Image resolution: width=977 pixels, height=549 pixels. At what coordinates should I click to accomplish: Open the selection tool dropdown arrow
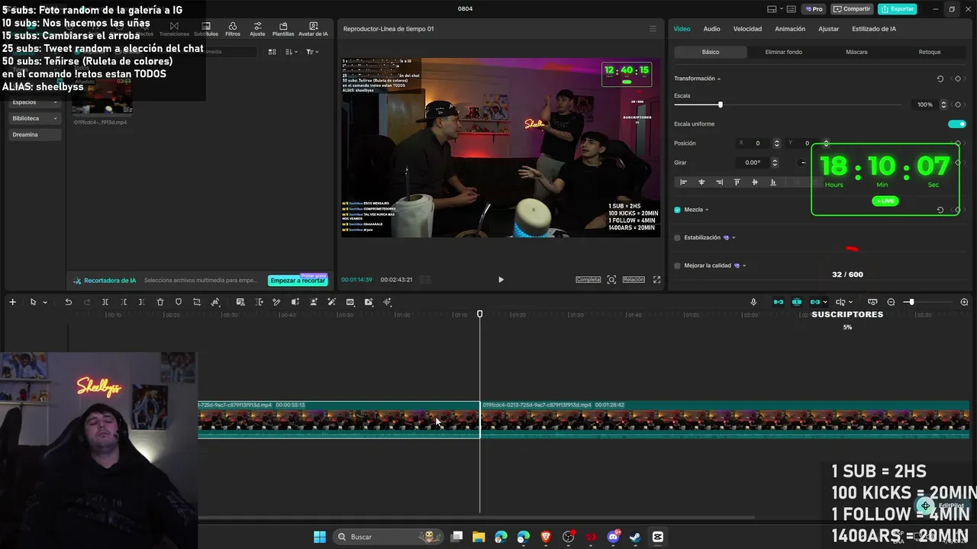pos(45,303)
